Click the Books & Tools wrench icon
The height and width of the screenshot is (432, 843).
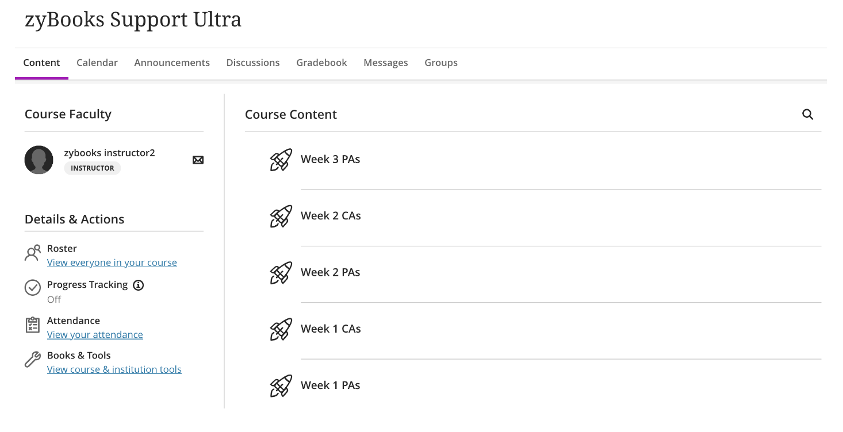click(33, 360)
